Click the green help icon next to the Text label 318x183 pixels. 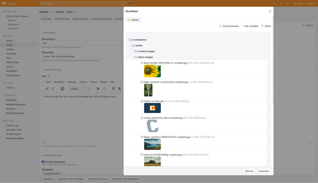pyautogui.click(x=49, y=76)
